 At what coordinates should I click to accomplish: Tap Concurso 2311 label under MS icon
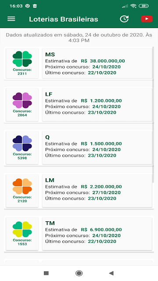pos(22,72)
